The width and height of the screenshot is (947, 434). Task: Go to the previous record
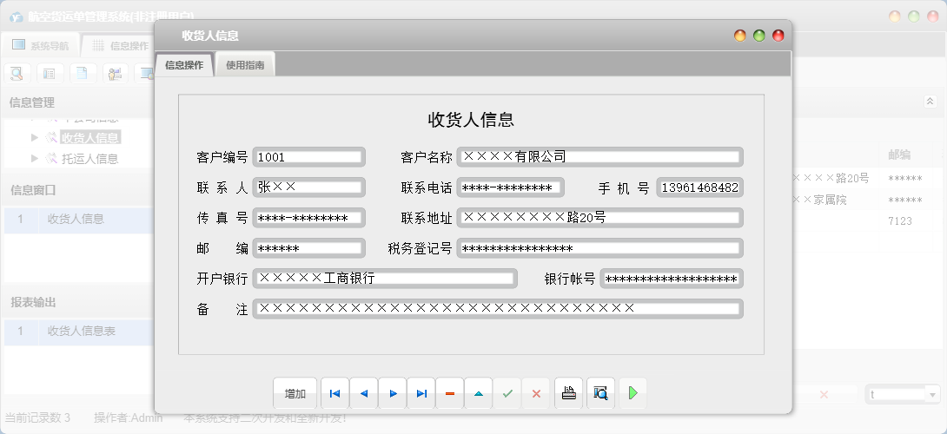tap(363, 393)
